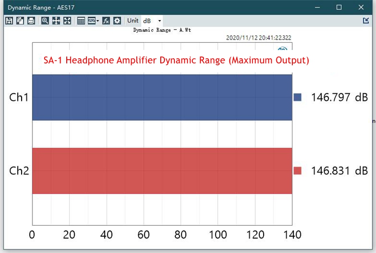Click the red Ch2 legend swatch
376x253 pixels.
pyautogui.click(x=298, y=171)
